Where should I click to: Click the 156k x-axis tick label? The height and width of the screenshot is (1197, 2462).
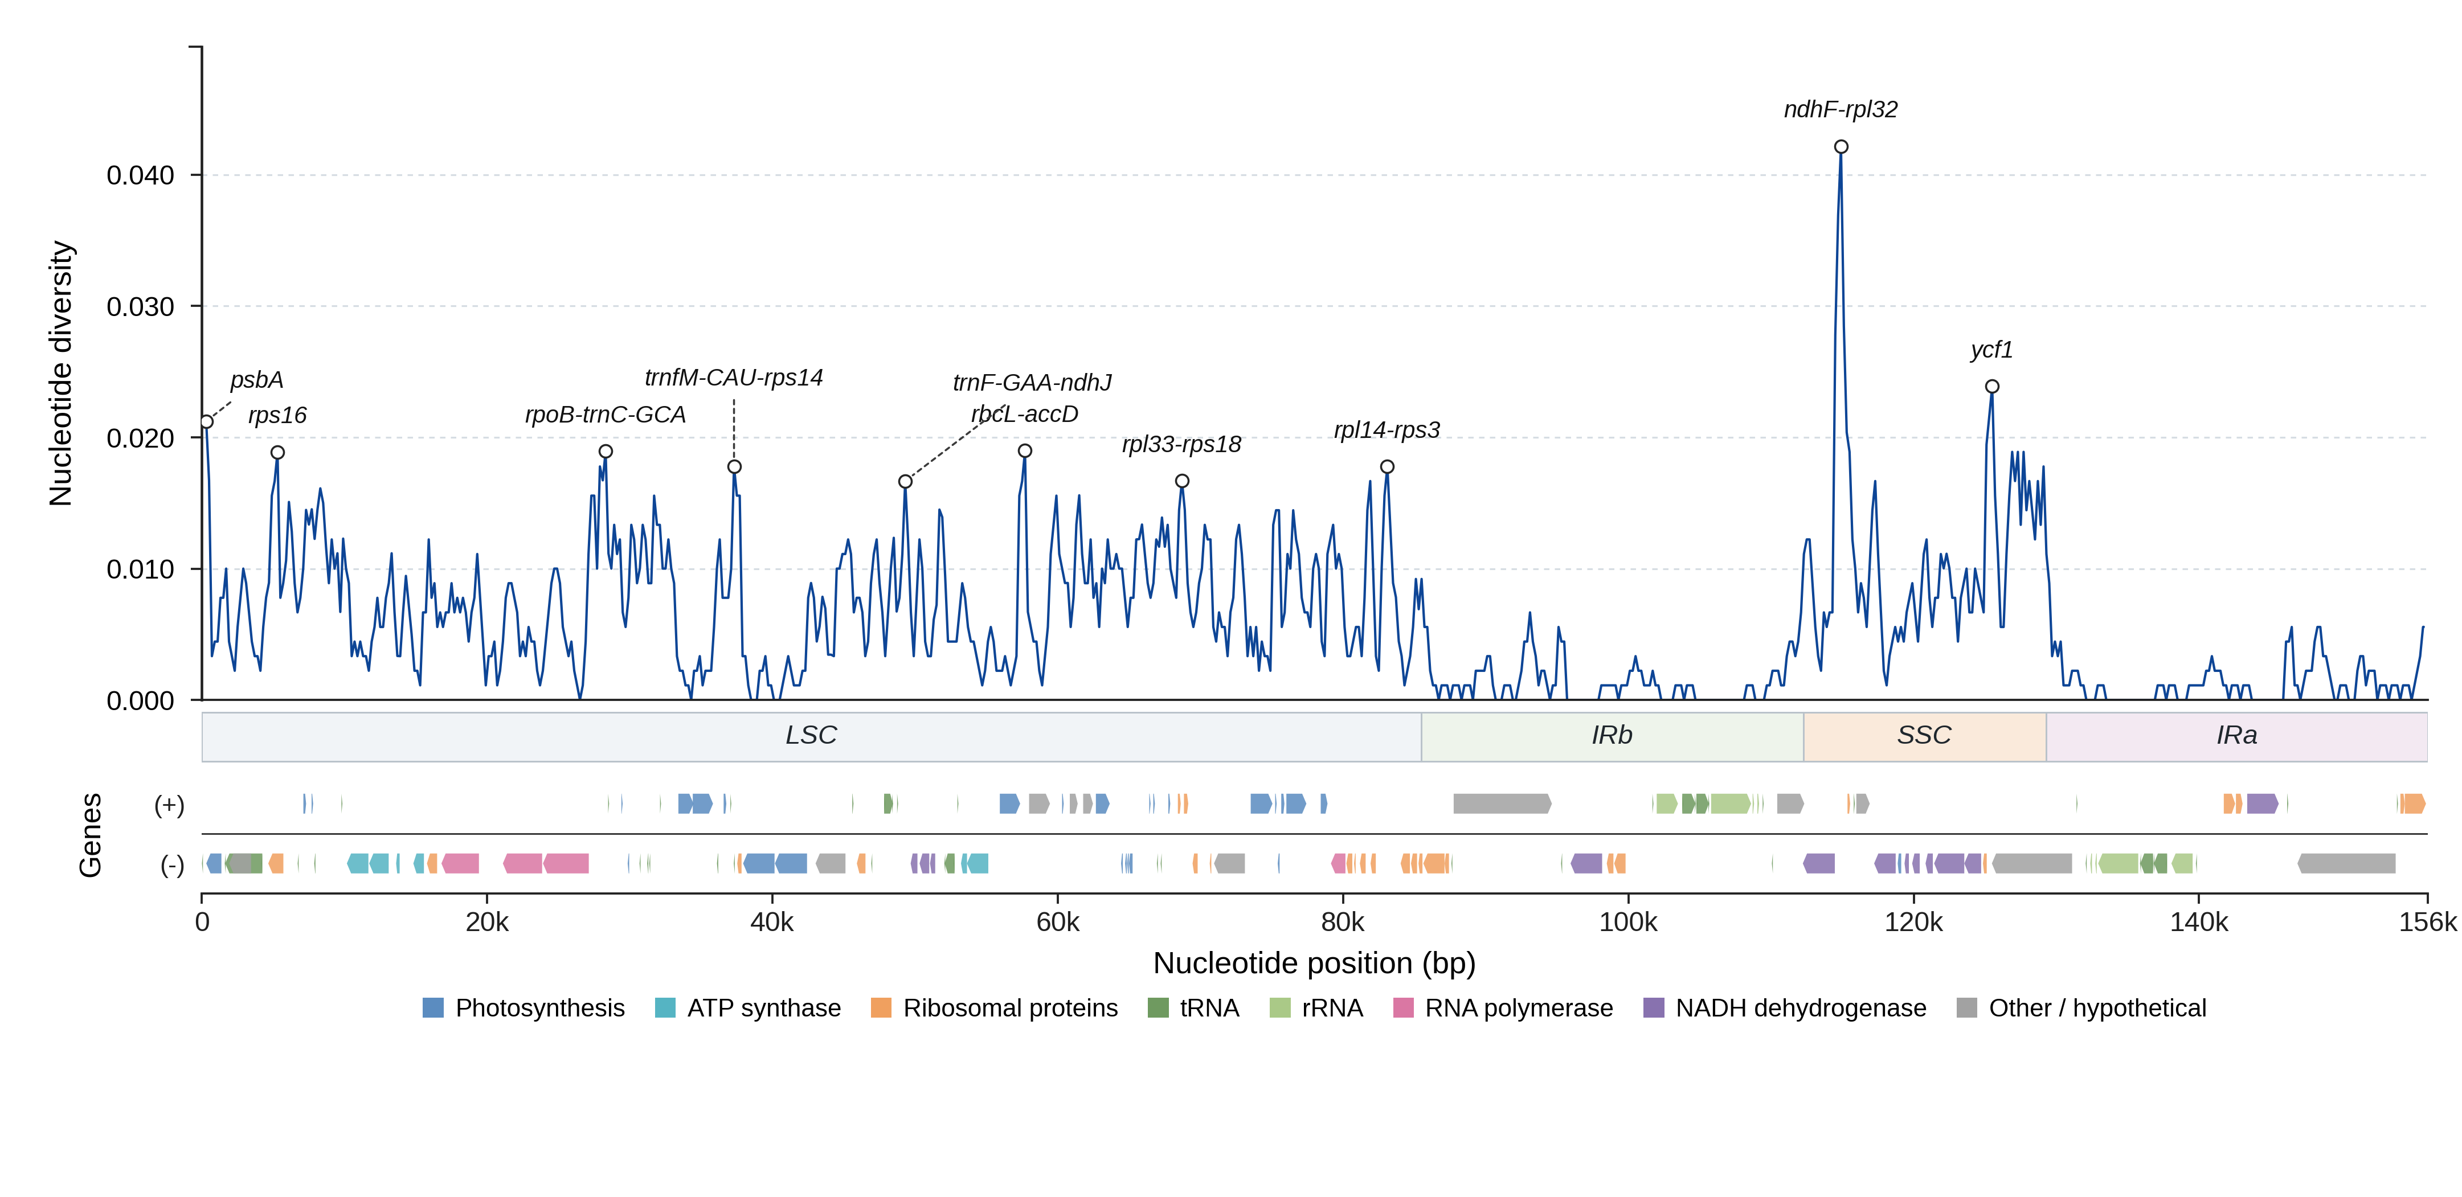(x=2428, y=923)
